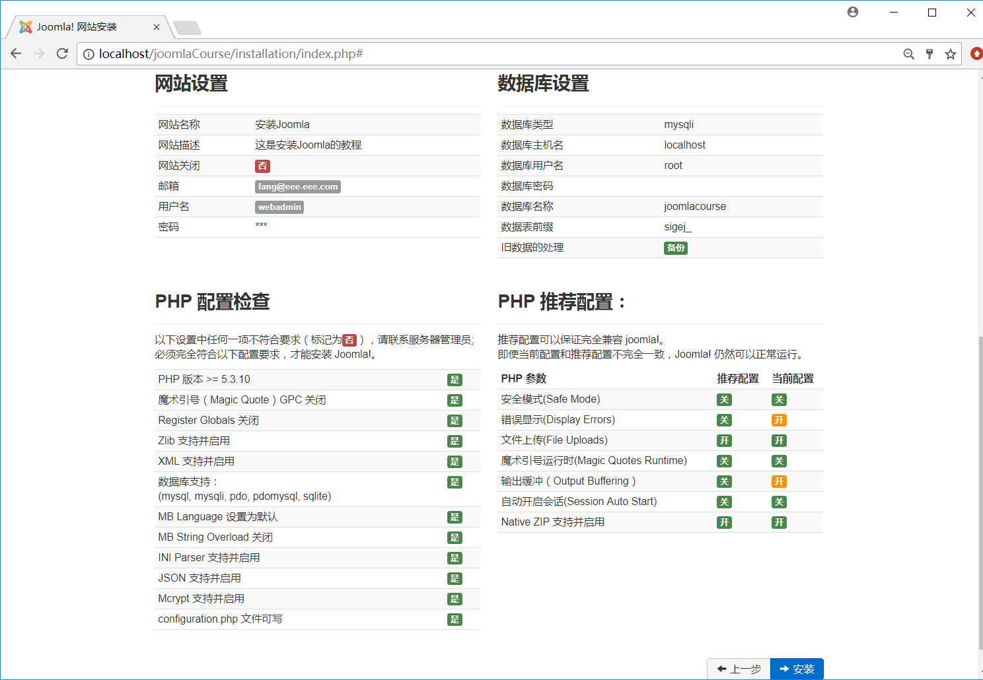Click the current 开 badge for Native ZIP
This screenshot has width=983, height=680.
780,523
